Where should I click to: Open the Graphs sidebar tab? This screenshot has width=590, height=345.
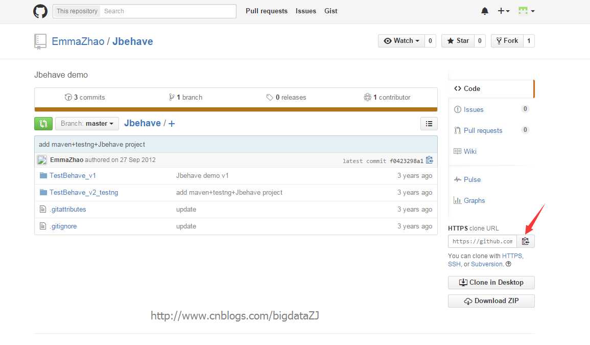point(491,200)
